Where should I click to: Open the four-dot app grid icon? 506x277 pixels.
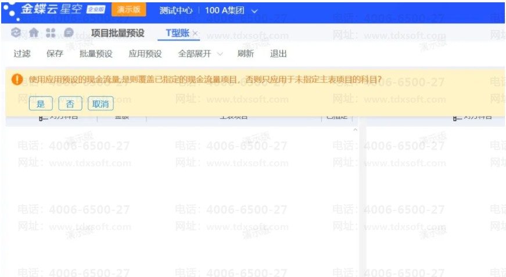[51, 32]
